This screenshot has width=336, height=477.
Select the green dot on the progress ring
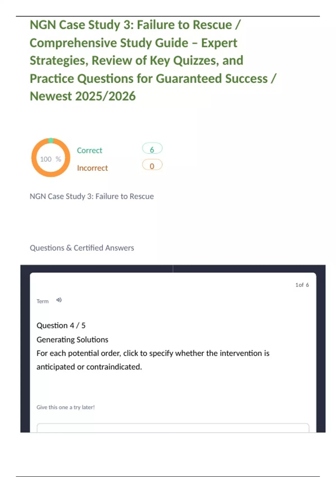tap(51, 139)
